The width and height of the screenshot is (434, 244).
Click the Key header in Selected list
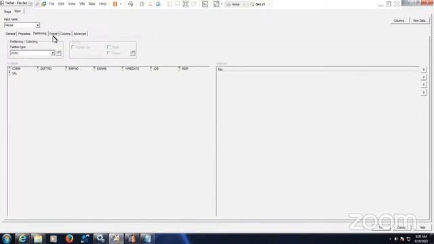[317, 69]
